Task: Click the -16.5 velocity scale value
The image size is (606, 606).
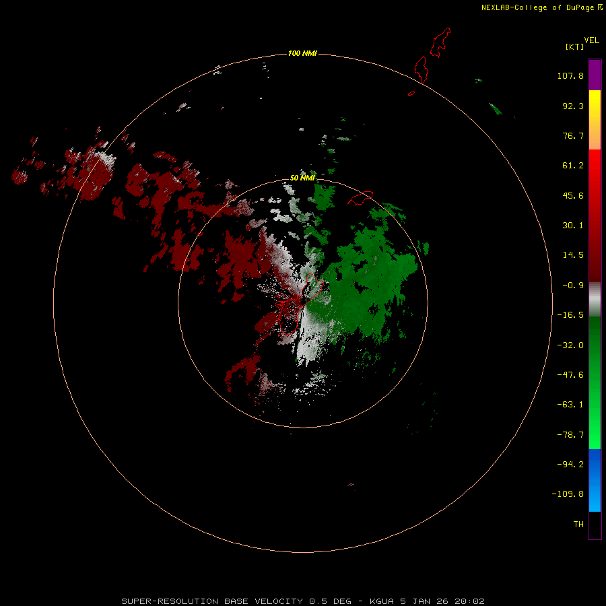Action: coord(570,315)
